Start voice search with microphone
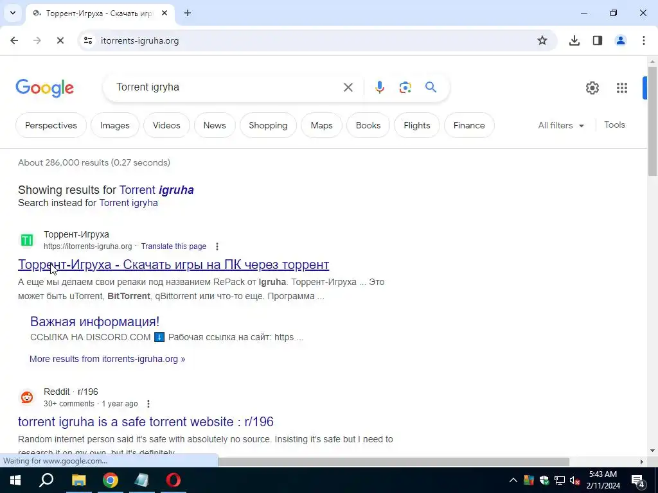The image size is (658, 493). (379, 87)
